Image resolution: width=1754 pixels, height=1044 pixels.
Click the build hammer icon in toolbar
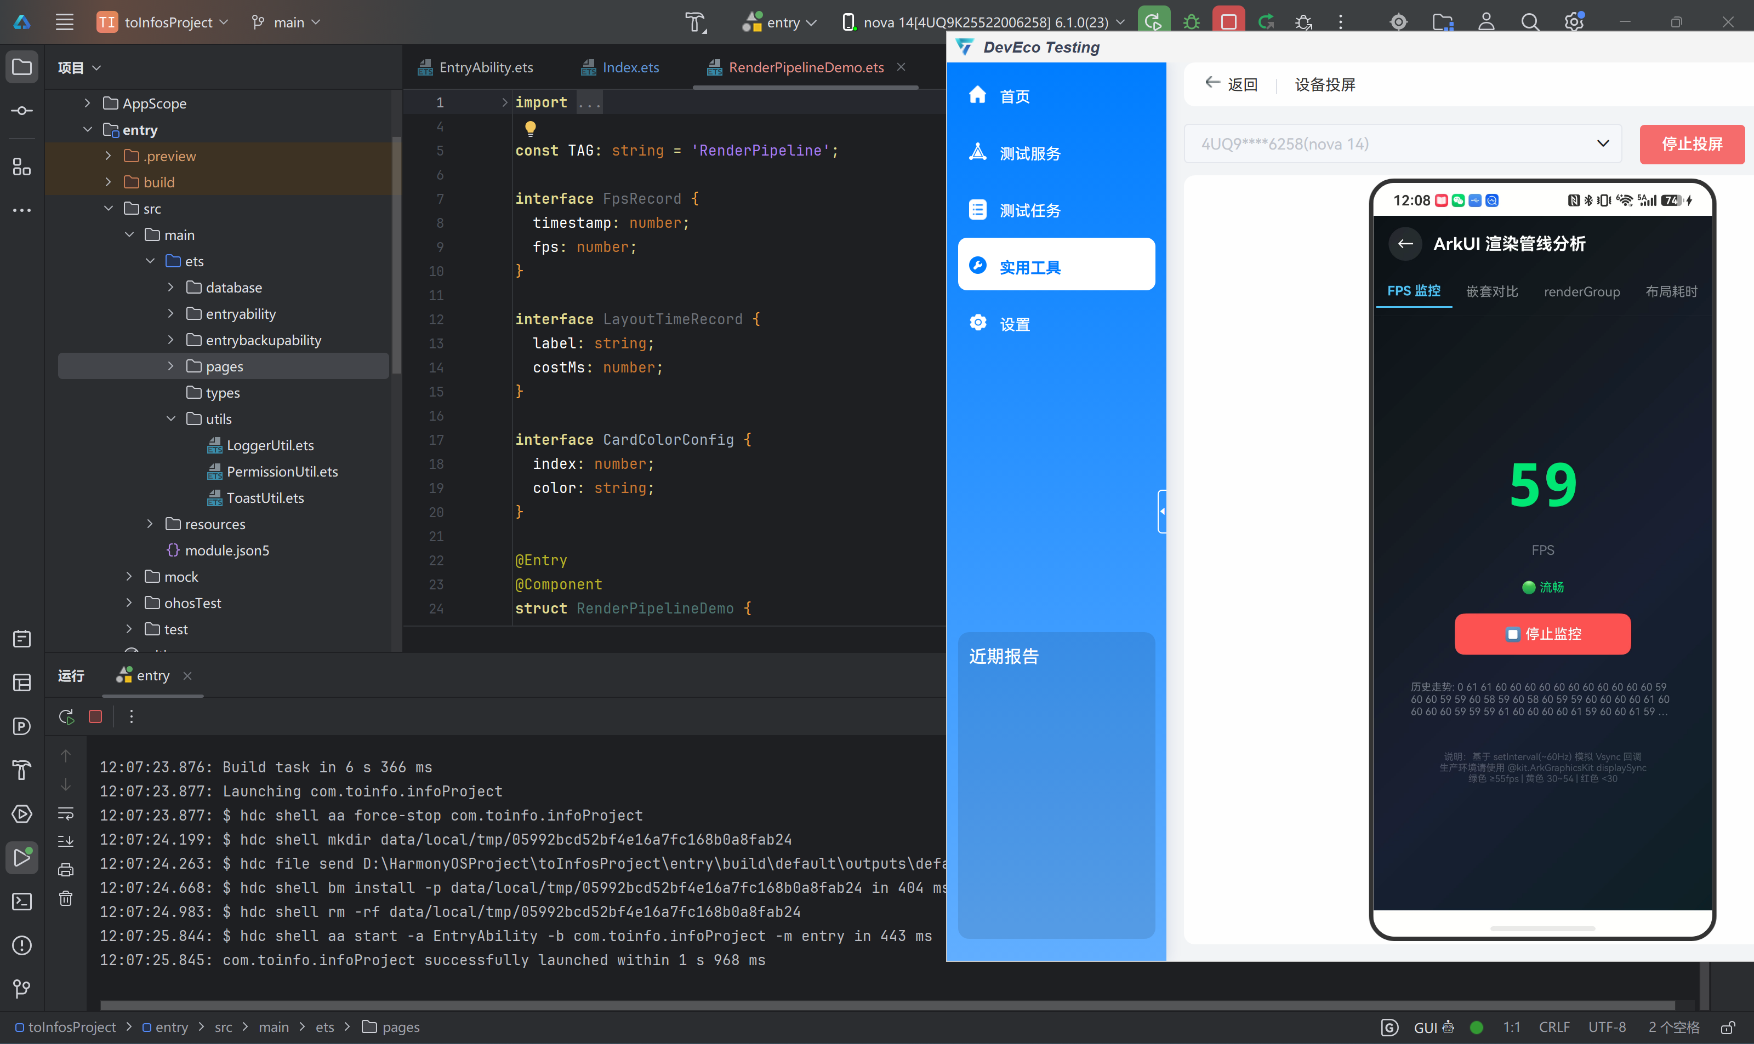(696, 22)
